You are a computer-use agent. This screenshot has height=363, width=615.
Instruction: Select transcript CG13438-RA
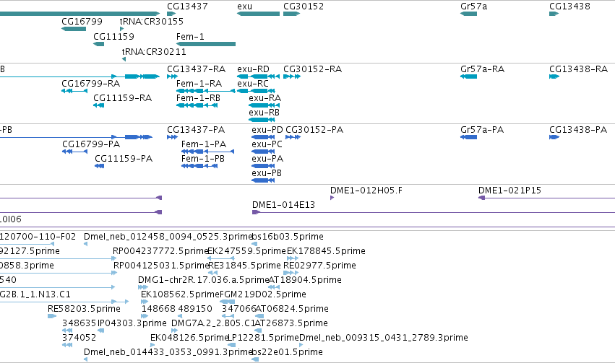pyautogui.click(x=579, y=69)
